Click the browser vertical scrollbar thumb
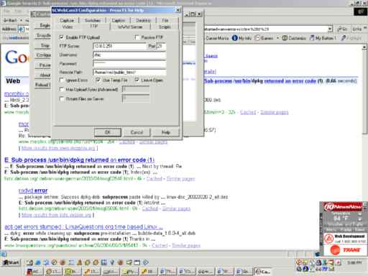Screen dimensions: 368x276 coord(364,92)
